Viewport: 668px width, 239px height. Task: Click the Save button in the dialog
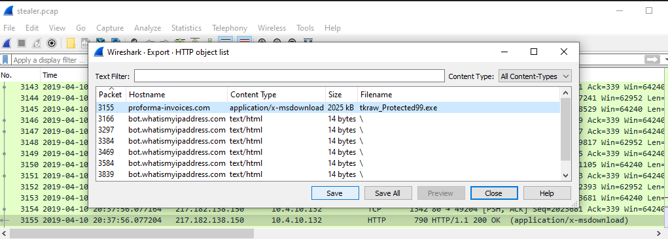click(x=335, y=193)
